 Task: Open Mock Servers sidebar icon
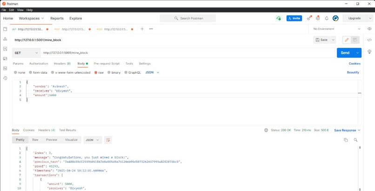point(5,58)
